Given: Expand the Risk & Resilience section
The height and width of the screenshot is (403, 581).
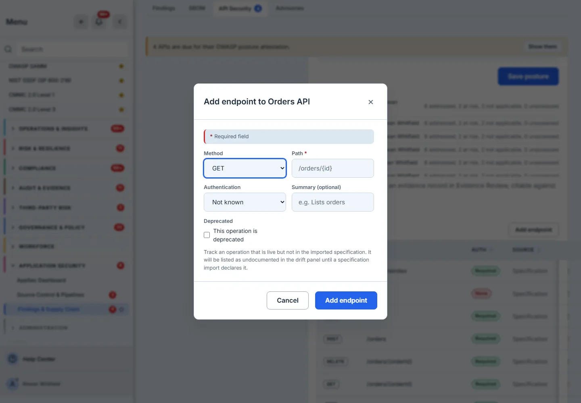Looking at the screenshot, I should (x=67, y=148).
